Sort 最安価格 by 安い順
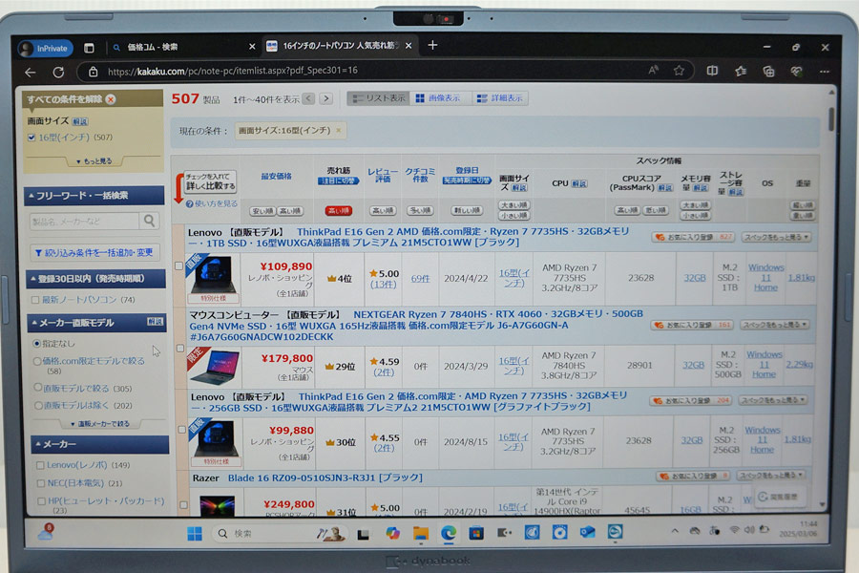The width and height of the screenshot is (859, 573). (262, 211)
